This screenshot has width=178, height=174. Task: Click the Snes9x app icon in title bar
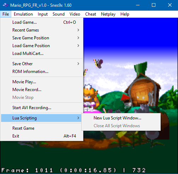5,5
